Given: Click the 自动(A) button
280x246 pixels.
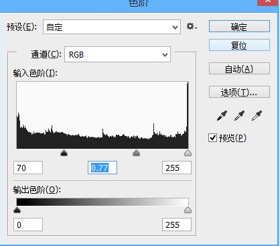Looking at the screenshot, I should 239,68.
